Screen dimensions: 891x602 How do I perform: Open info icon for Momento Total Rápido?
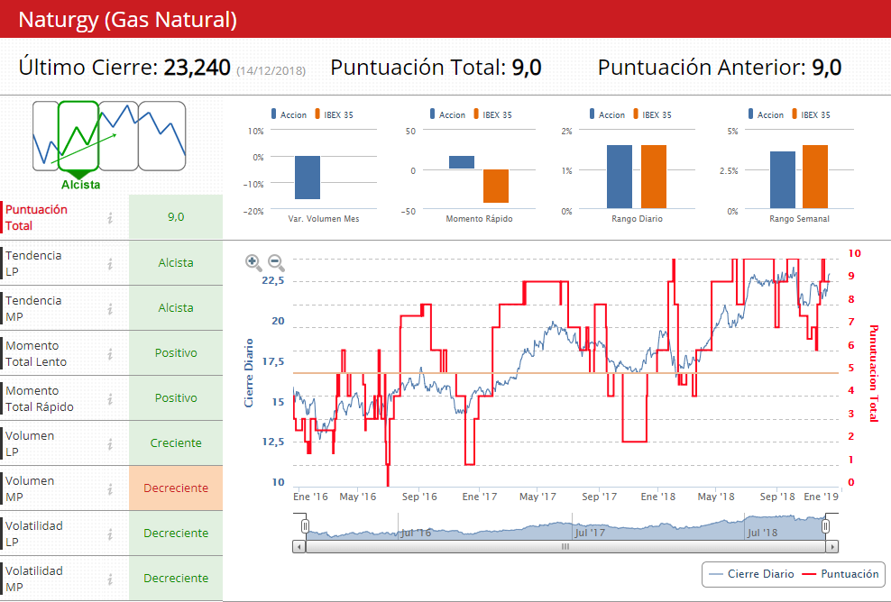(x=110, y=398)
